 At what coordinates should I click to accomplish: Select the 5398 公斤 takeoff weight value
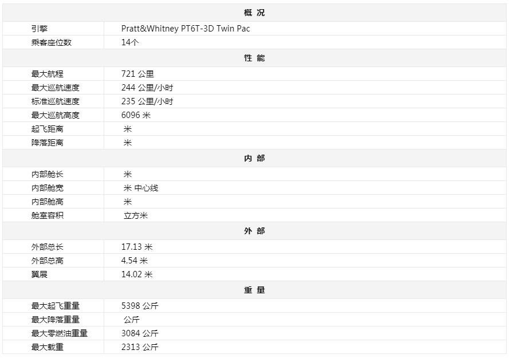click(x=140, y=306)
